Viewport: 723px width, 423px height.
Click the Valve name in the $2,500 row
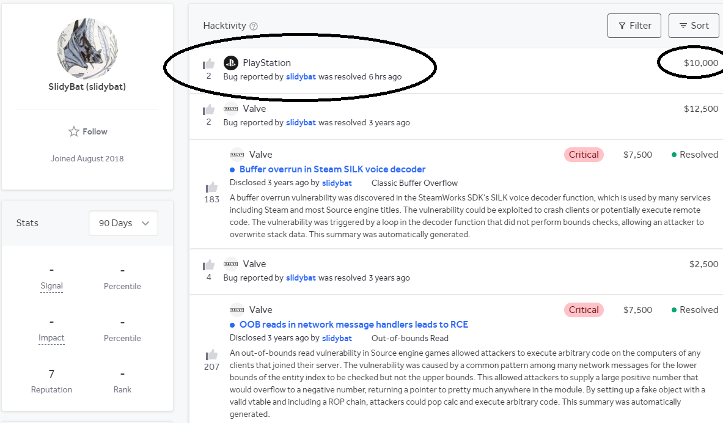[x=254, y=264]
